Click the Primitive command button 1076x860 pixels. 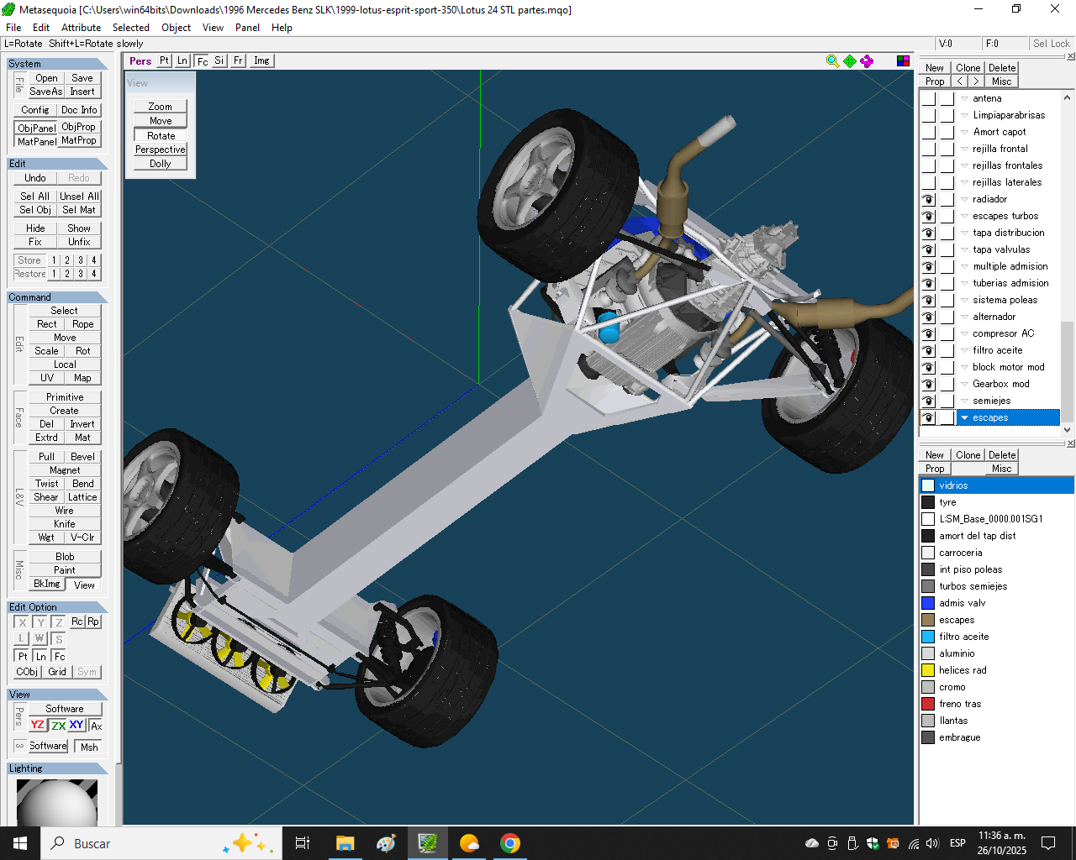[65, 397]
